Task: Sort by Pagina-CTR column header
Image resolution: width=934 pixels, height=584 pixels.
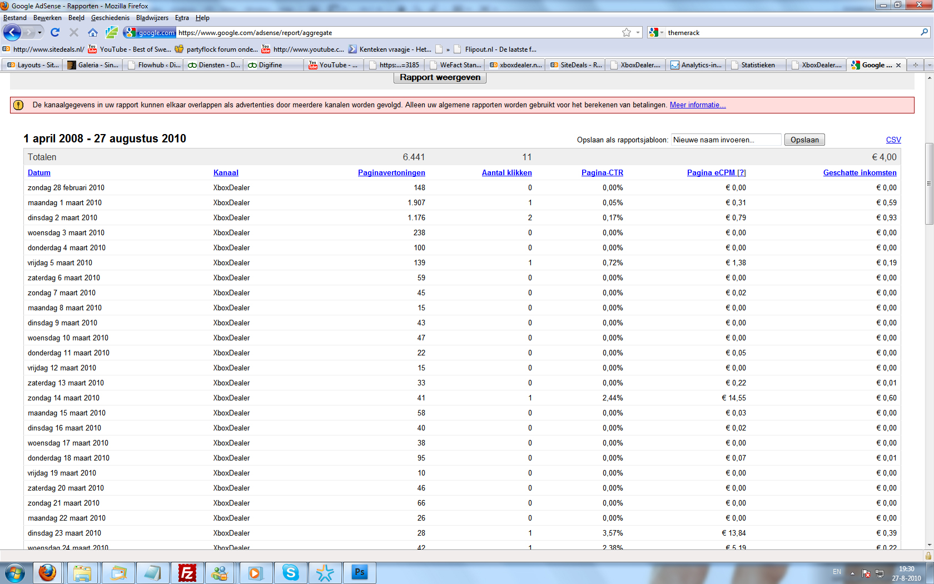Action: (602, 172)
